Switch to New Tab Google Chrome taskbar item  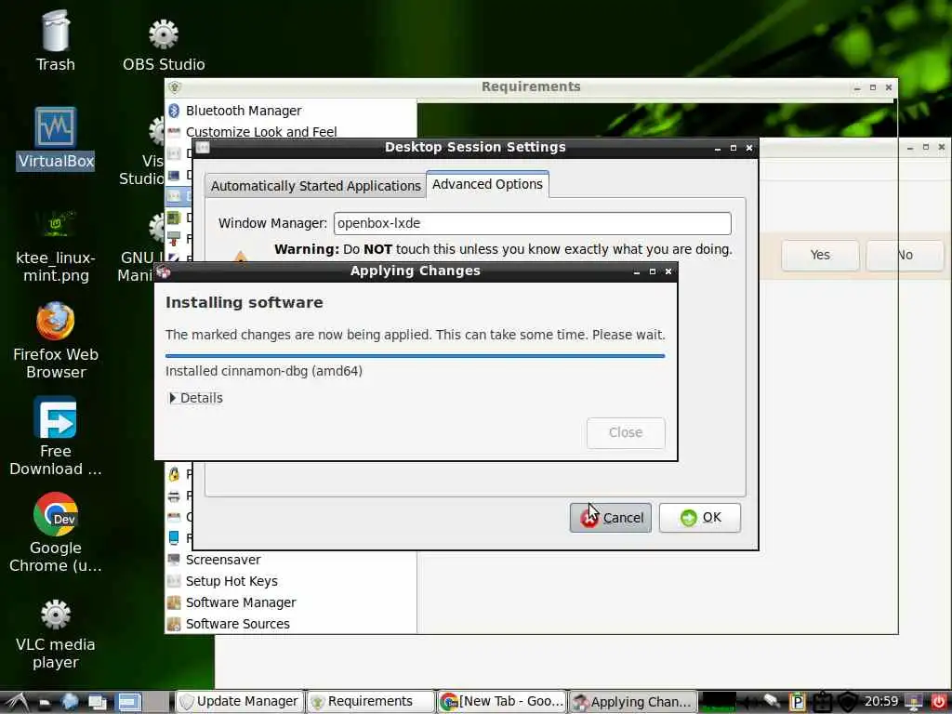[501, 702]
